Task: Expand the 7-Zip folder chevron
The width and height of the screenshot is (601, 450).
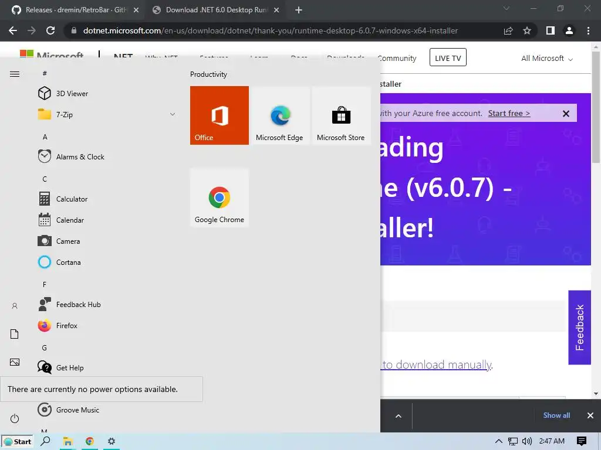Action: pyautogui.click(x=173, y=114)
